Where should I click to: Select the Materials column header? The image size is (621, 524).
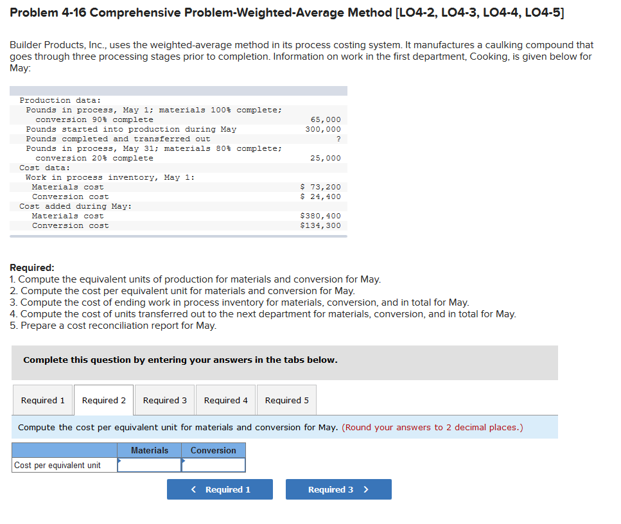149,450
